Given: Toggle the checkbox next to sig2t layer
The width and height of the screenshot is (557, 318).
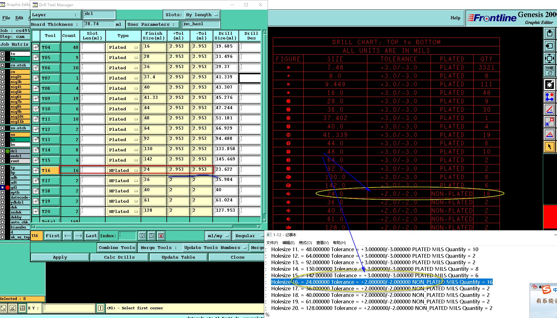Looking at the screenshot, I should tap(2, 77).
